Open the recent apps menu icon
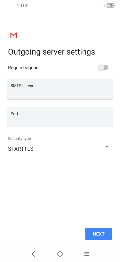The image size is (120, 262). [87, 254]
